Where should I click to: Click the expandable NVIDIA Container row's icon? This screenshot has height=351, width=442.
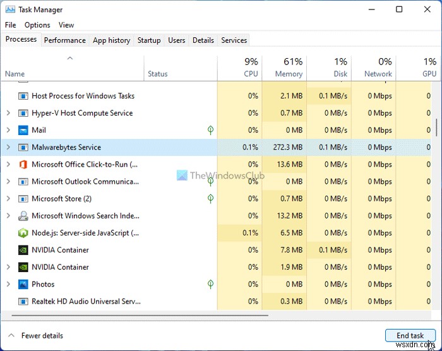pos(23,267)
